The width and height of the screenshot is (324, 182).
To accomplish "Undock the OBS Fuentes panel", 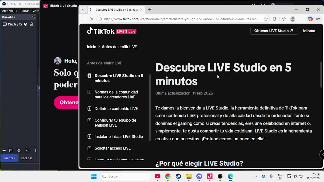I will 33,17.
